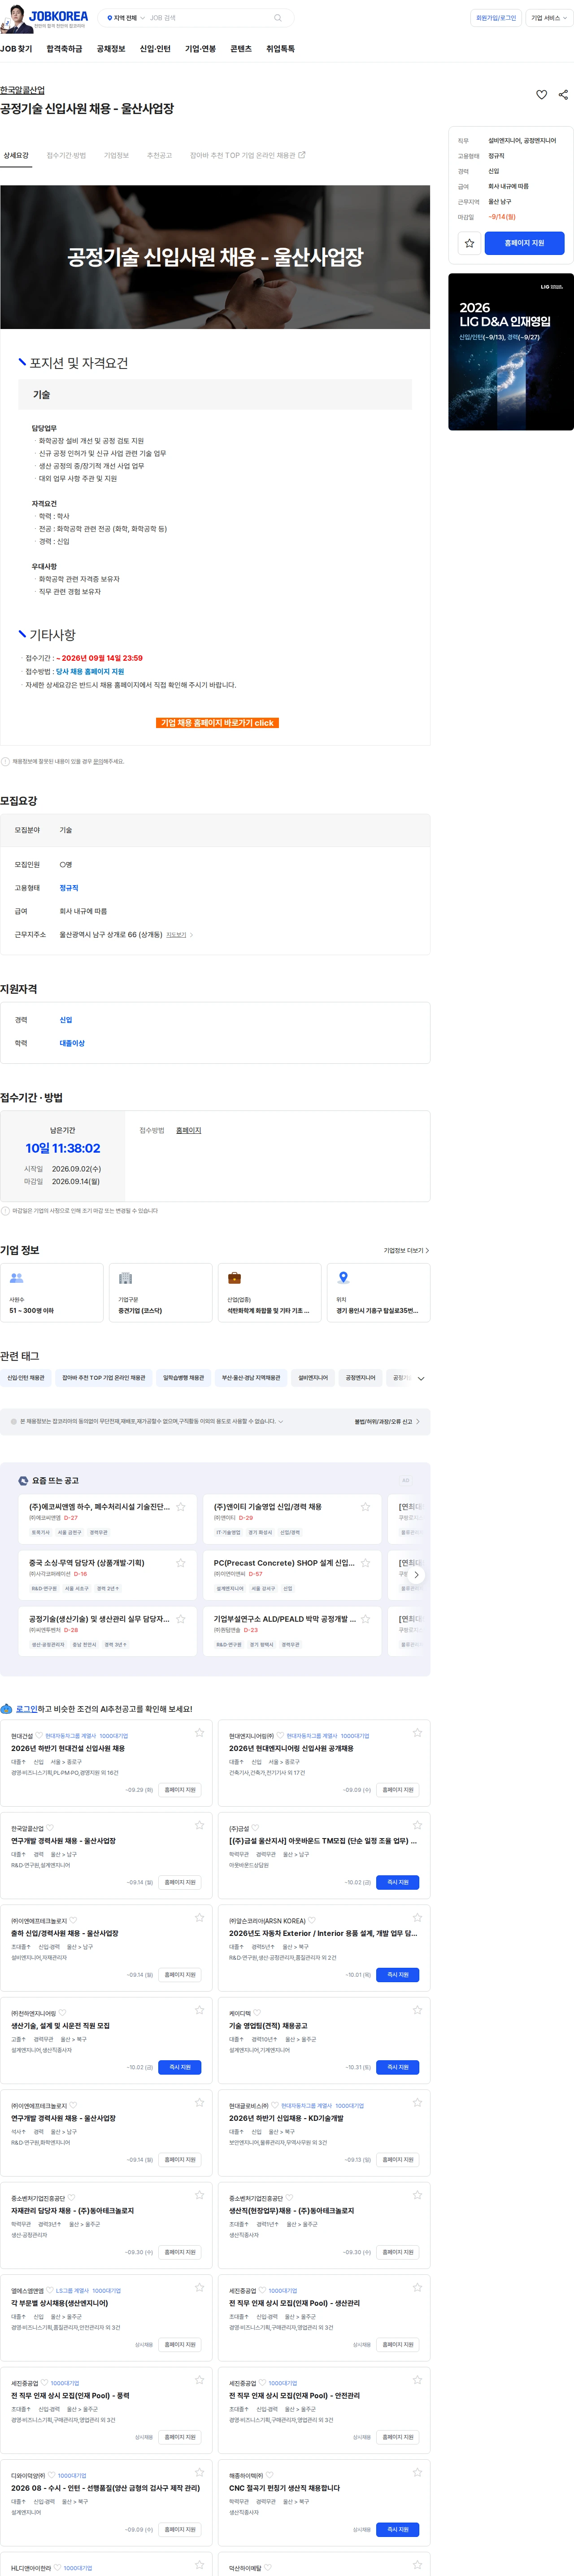This screenshot has width=574, height=2576.
Task: Click the star scrap button beside 홈페이지 지원
Action: 469,243
